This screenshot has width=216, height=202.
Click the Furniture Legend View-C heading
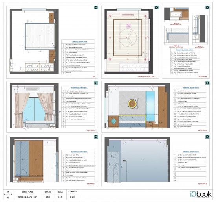pyautogui.click(x=79, y=152)
